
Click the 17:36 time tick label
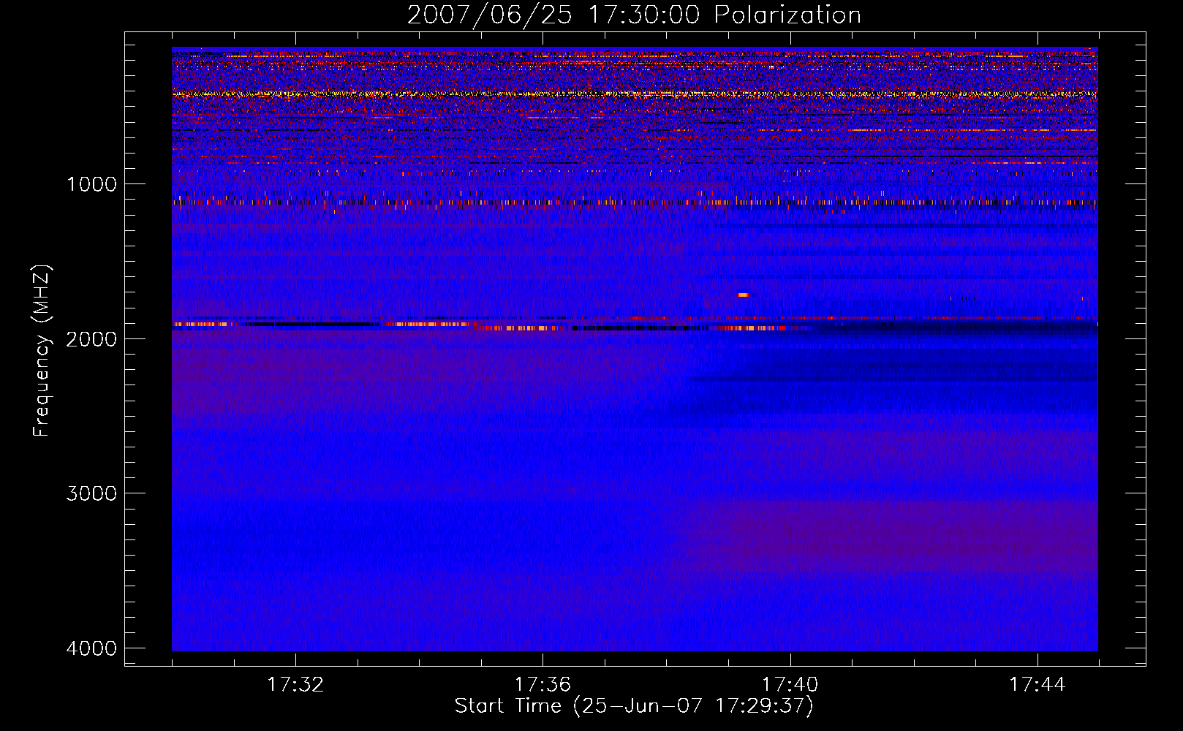pyautogui.click(x=543, y=685)
